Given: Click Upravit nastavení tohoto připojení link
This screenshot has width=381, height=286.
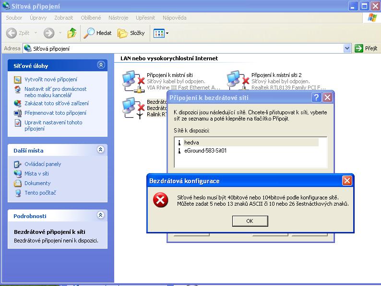Looking at the screenshot, I should click(x=53, y=125).
